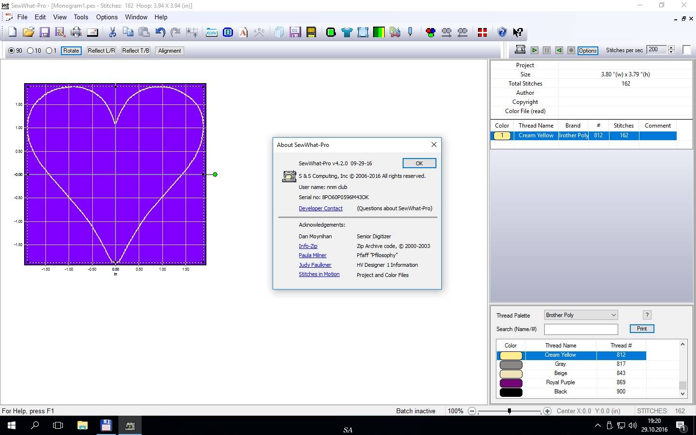Open the Options menu in menu bar
696x435 pixels.
tap(107, 17)
